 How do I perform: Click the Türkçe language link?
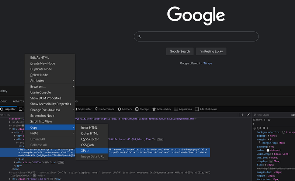(x=208, y=63)
